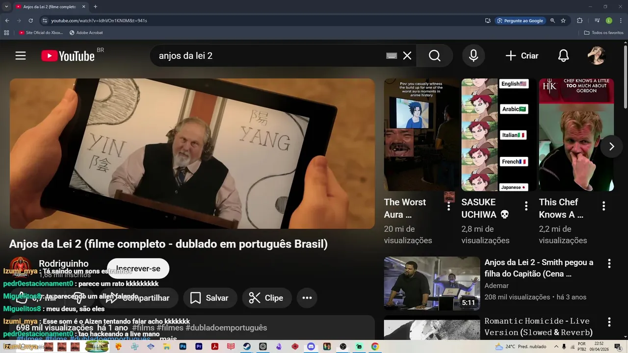Open the YouTube guide hamburger menu
Image resolution: width=628 pixels, height=353 pixels.
pos(21,56)
